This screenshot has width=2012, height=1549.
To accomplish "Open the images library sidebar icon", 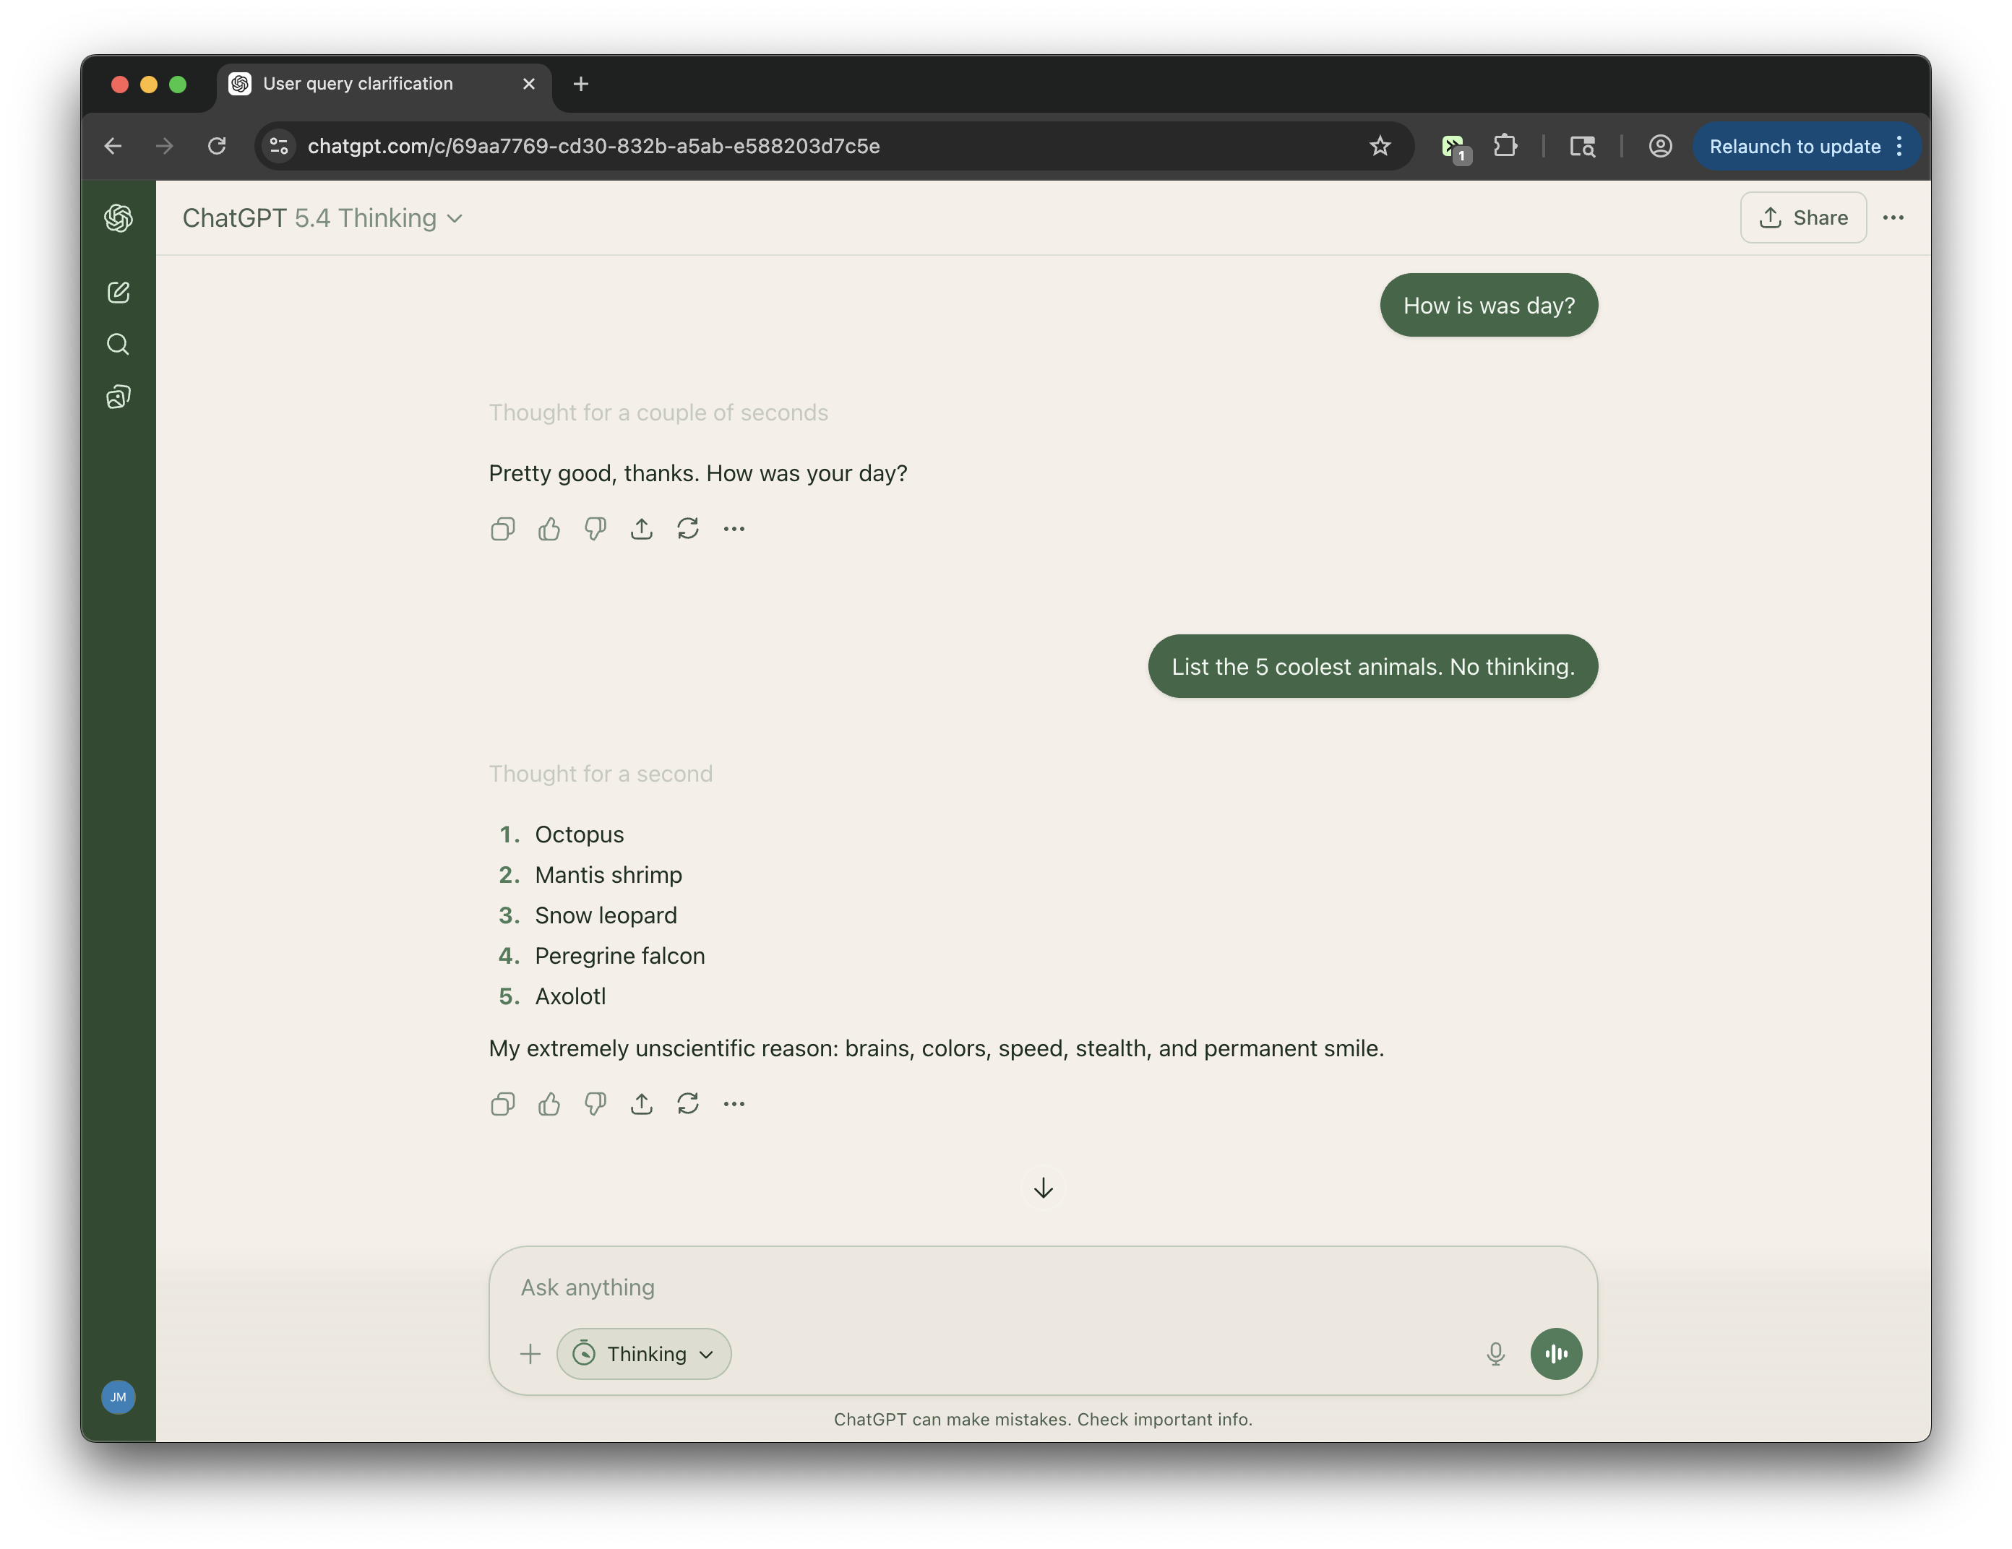I will [118, 397].
